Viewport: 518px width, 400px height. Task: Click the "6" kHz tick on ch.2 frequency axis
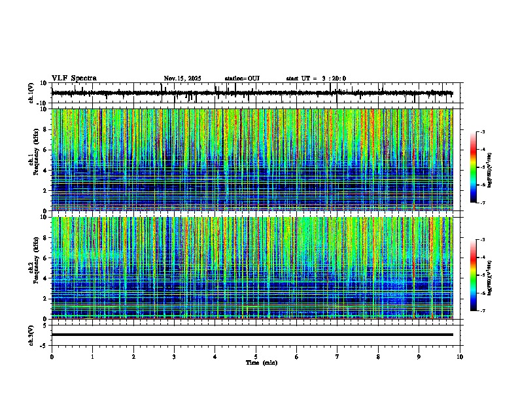tap(45, 258)
